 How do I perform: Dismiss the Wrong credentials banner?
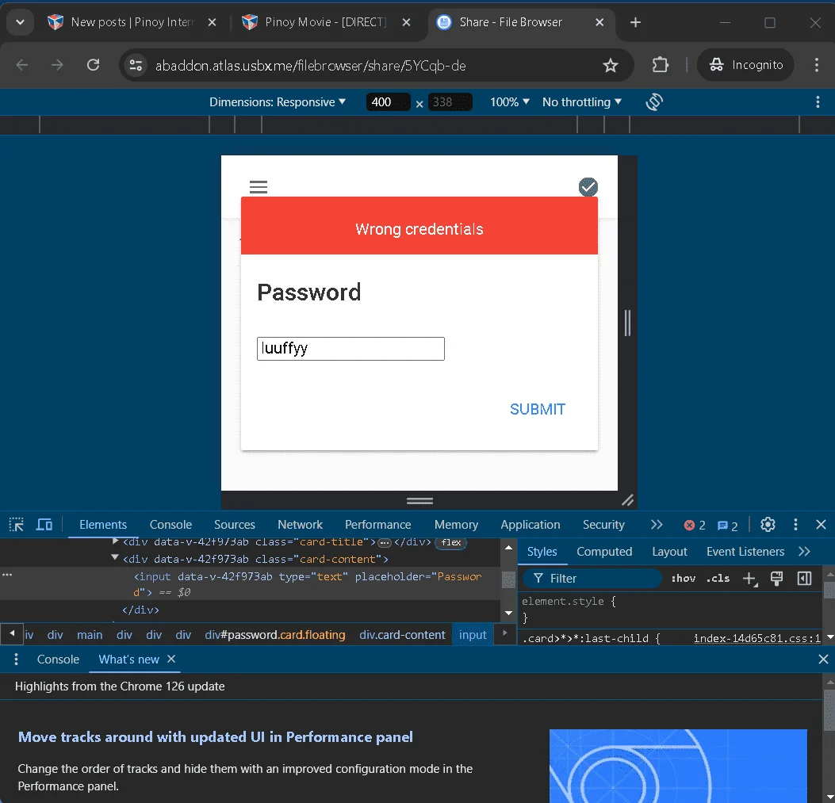pyautogui.click(x=419, y=226)
